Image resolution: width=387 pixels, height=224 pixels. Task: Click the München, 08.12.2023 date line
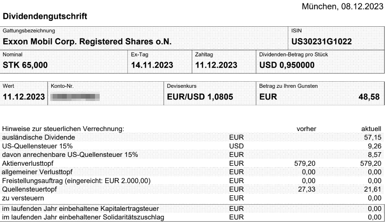coord(342,7)
